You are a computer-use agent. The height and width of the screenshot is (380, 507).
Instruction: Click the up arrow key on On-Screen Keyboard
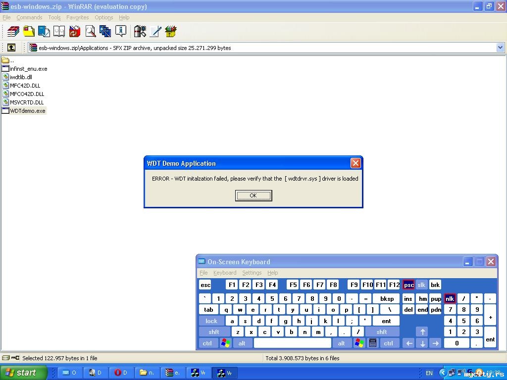click(422, 332)
